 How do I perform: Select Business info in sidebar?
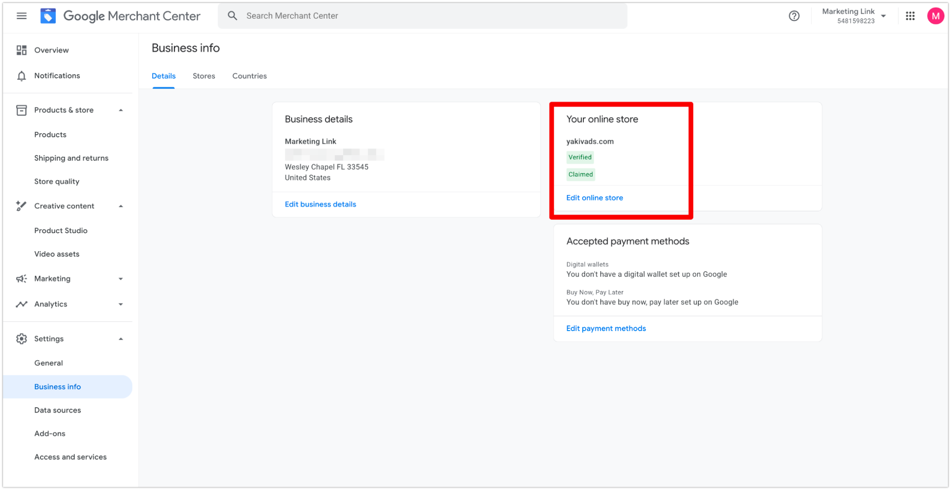tap(68, 387)
